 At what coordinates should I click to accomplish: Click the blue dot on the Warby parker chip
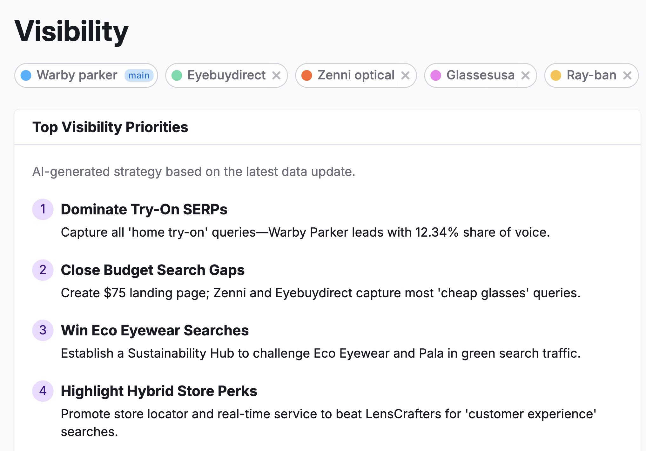click(26, 75)
